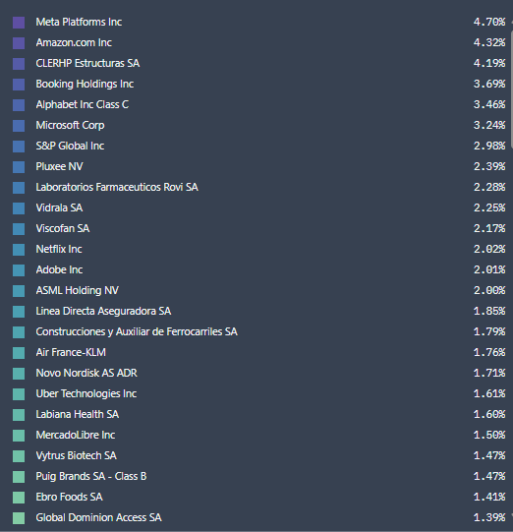This screenshot has width=513, height=532.
Task: Click ASML Holding NV name
Action: [x=78, y=291]
